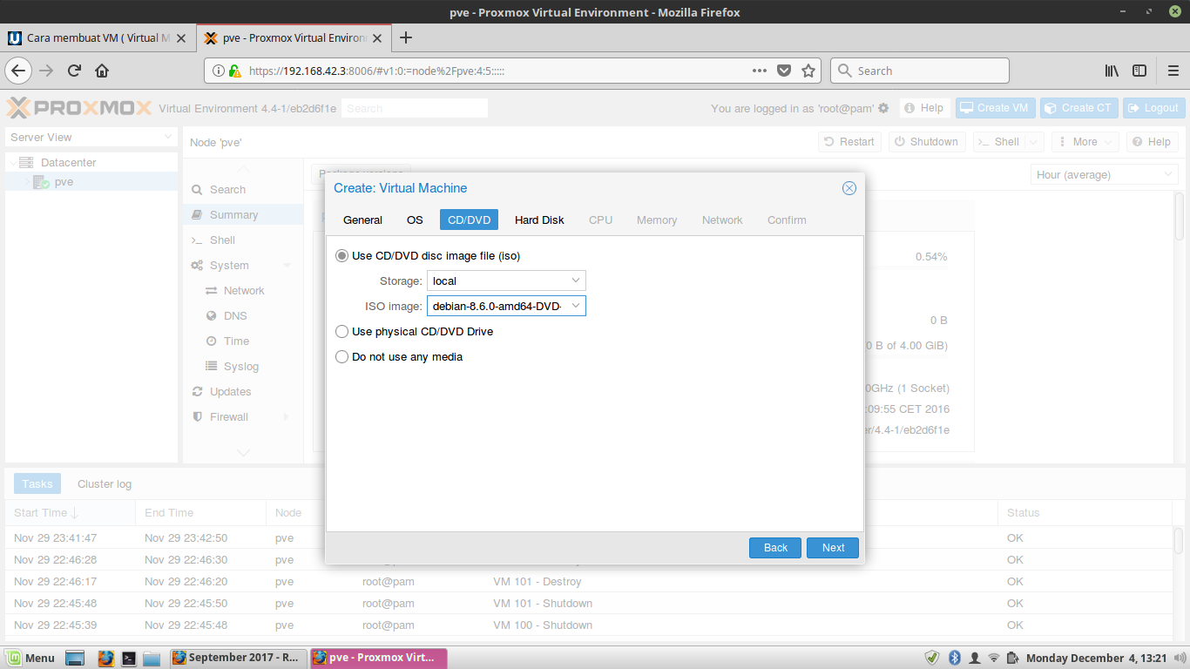Launch Firefox from taskbar launcher
Screen dimensions: 1190x669
pyautogui.click(x=105, y=658)
